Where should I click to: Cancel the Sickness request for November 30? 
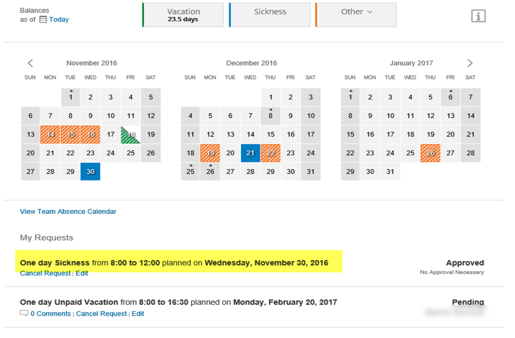click(46, 273)
